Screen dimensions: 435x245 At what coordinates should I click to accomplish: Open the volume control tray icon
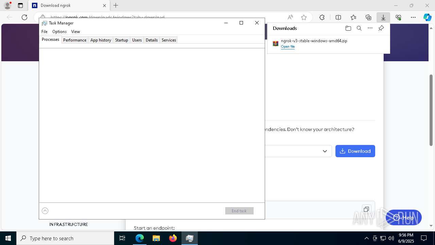tap(391, 238)
